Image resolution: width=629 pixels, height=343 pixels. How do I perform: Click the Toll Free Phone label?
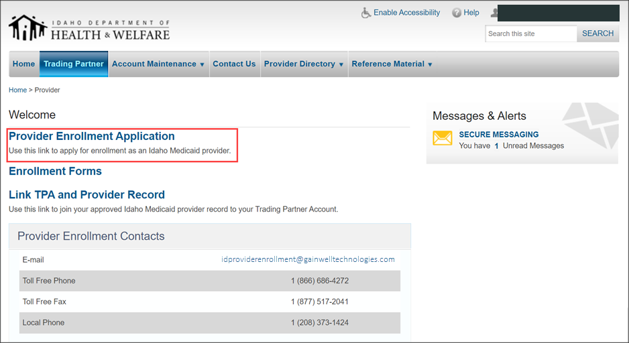49,281
